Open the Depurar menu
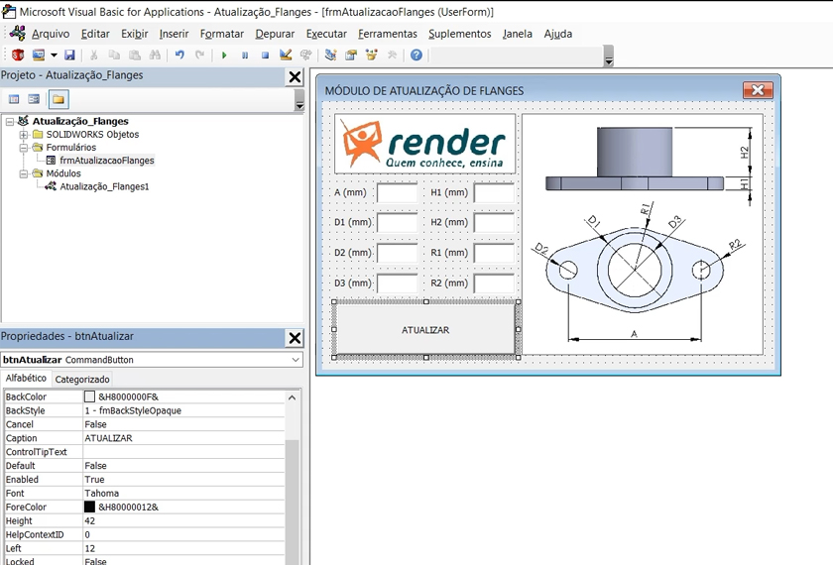This screenshot has width=833, height=565. click(275, 34)
